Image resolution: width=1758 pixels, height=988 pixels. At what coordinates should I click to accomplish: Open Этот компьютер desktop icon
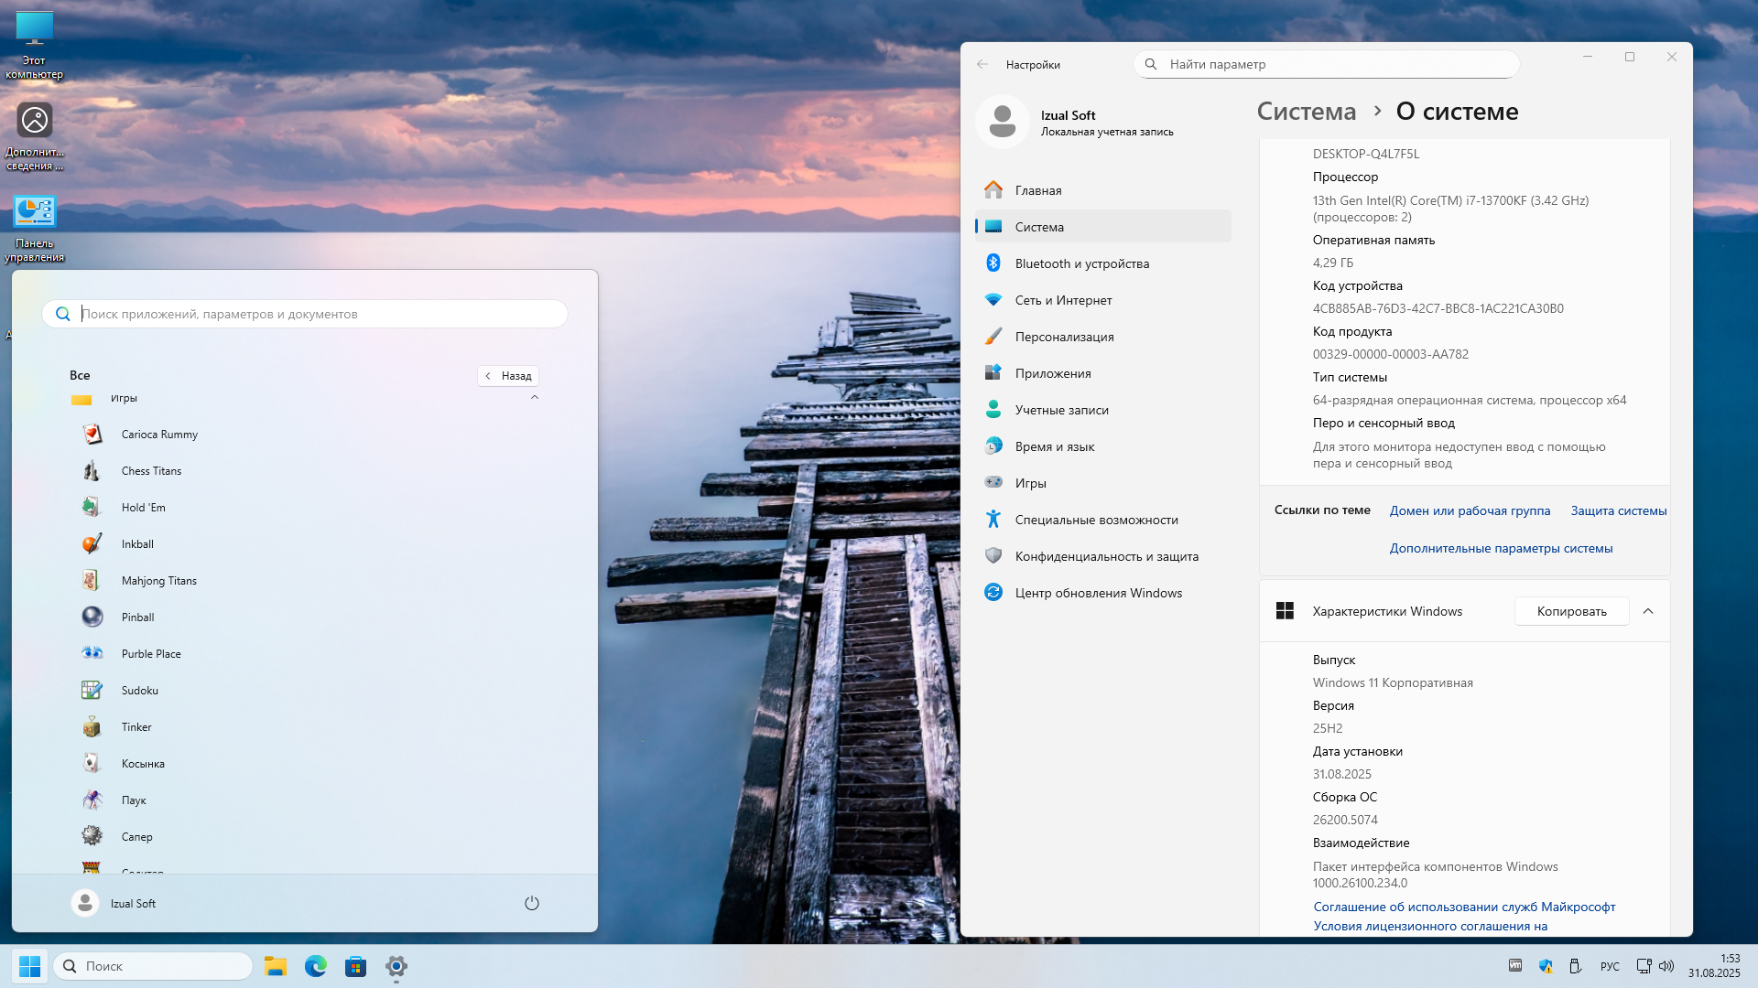point(34,45)
